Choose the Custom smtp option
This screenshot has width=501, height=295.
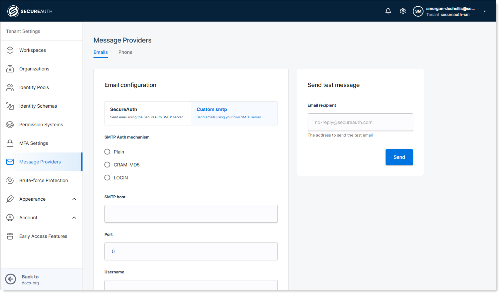click(x=234, y=113)
